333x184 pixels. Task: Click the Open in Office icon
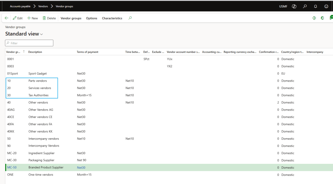click(322, 18)
